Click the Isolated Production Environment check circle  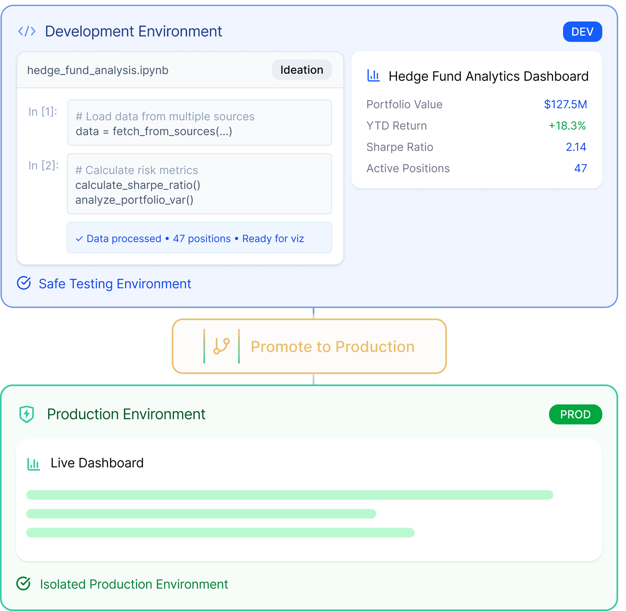[23, 584]
